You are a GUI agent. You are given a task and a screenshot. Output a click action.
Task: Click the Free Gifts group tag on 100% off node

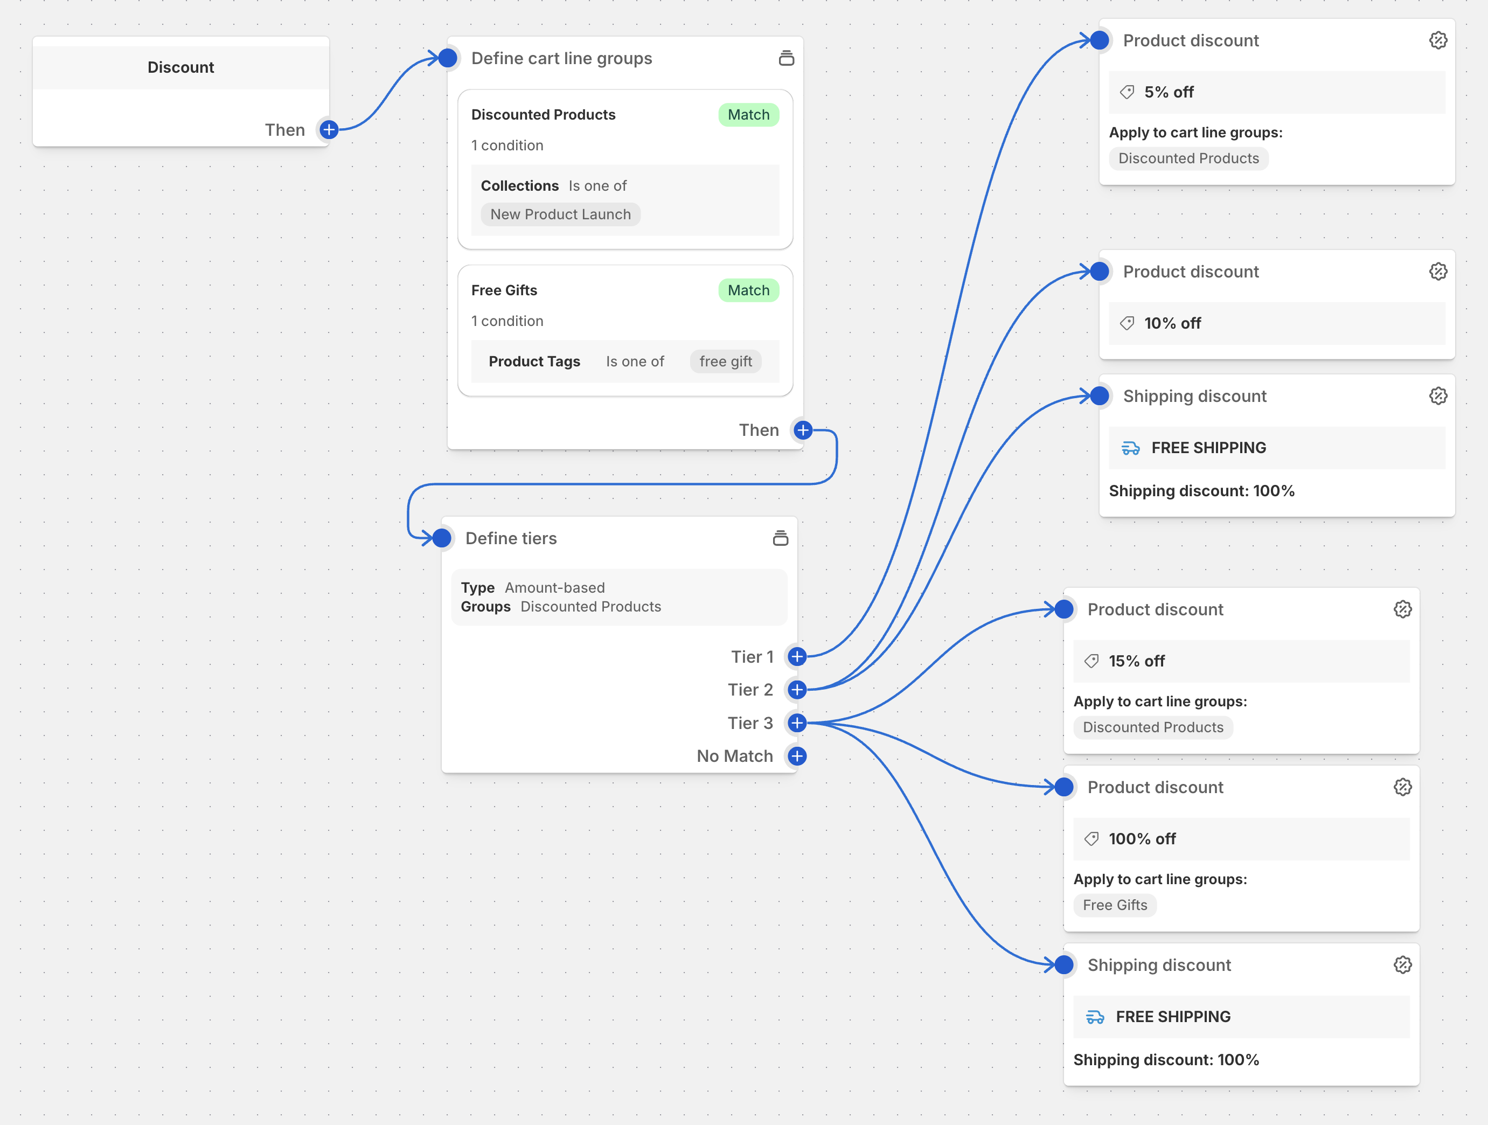[x=1115, y=905]
